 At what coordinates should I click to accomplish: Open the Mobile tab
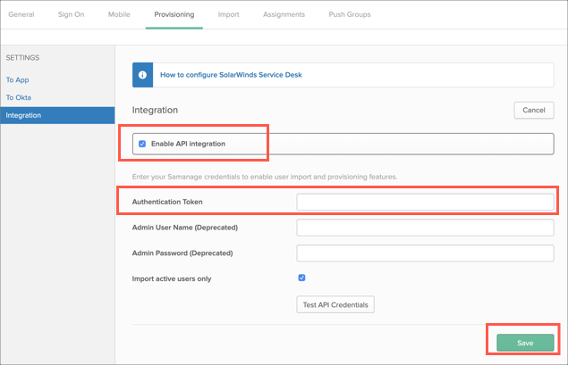[x=119, y=14]
